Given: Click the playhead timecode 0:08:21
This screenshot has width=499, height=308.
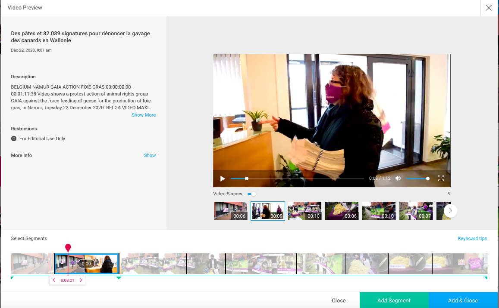Looking at the screenshot, I should tap(67, 280).
